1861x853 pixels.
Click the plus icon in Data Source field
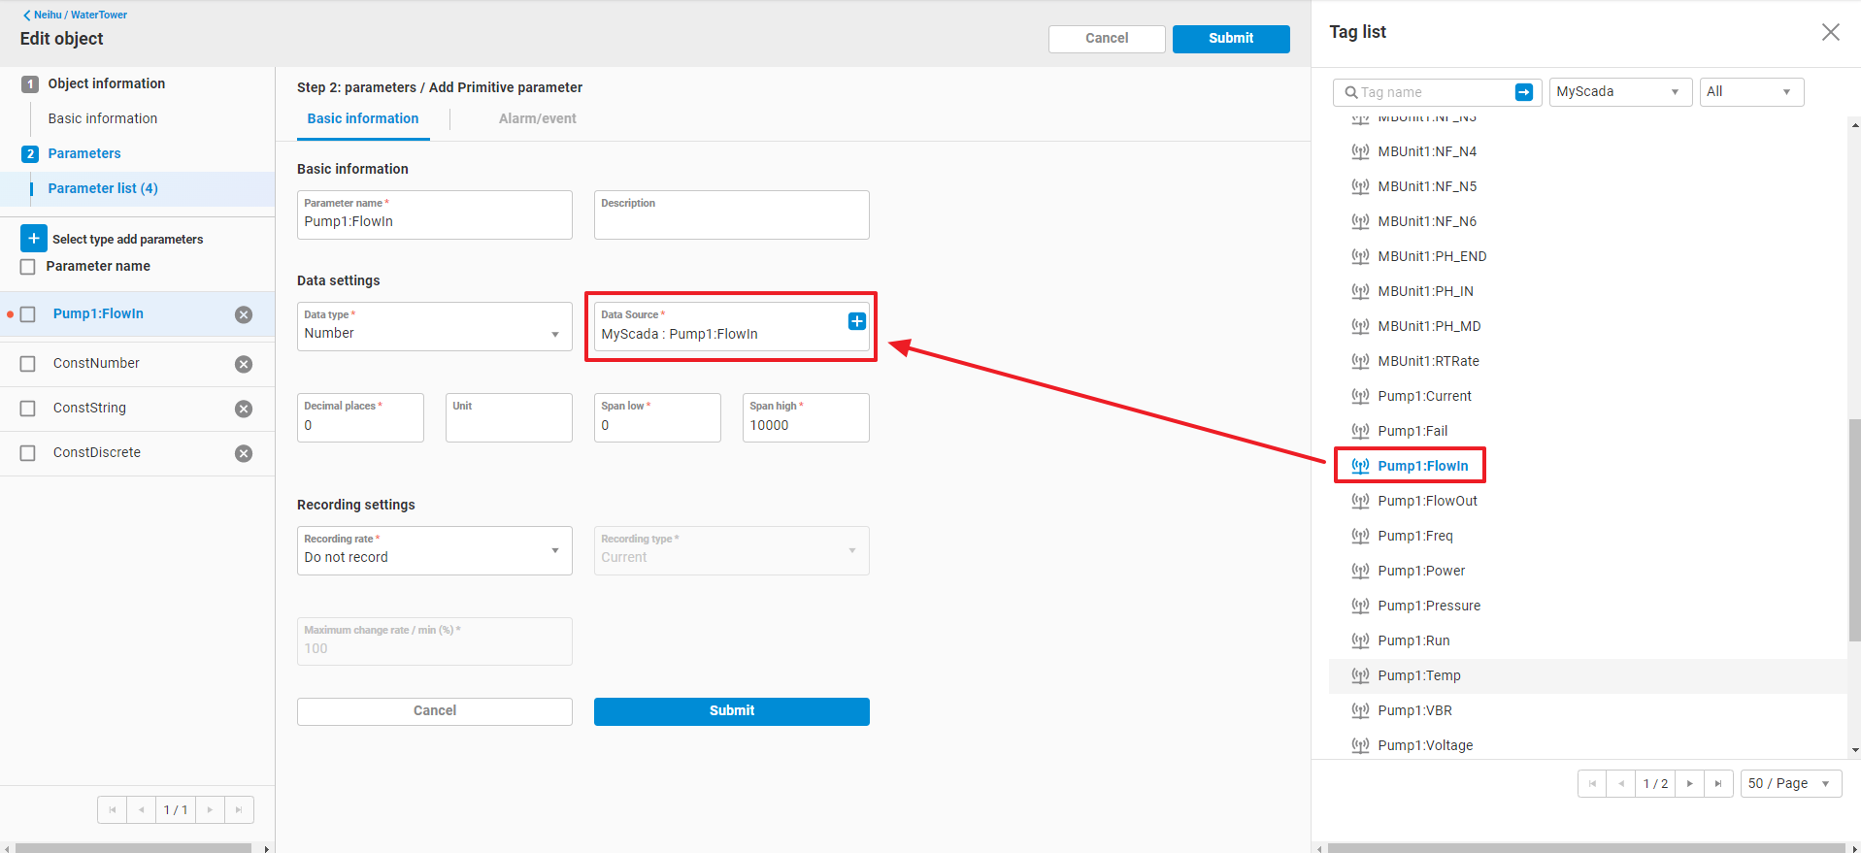point(856,321)
